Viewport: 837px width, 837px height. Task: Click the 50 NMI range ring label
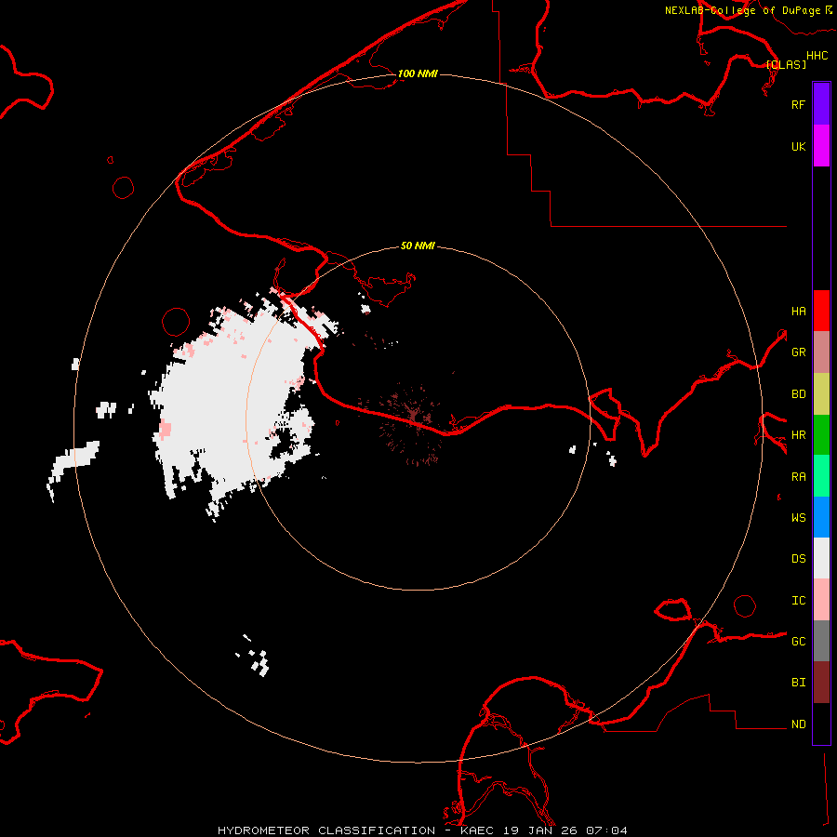point(418,246)
